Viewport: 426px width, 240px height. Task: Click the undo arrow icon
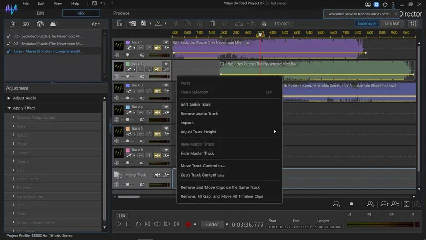tap(103, 4)
